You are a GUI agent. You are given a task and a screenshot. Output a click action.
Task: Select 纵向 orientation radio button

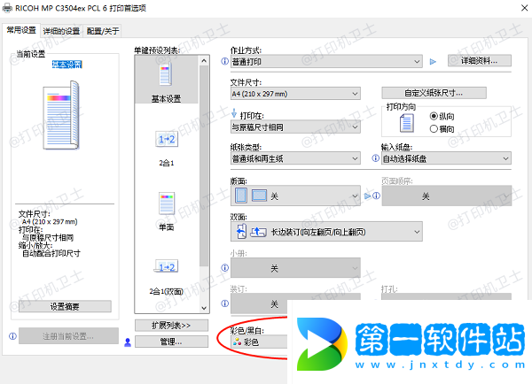[434, 116]
